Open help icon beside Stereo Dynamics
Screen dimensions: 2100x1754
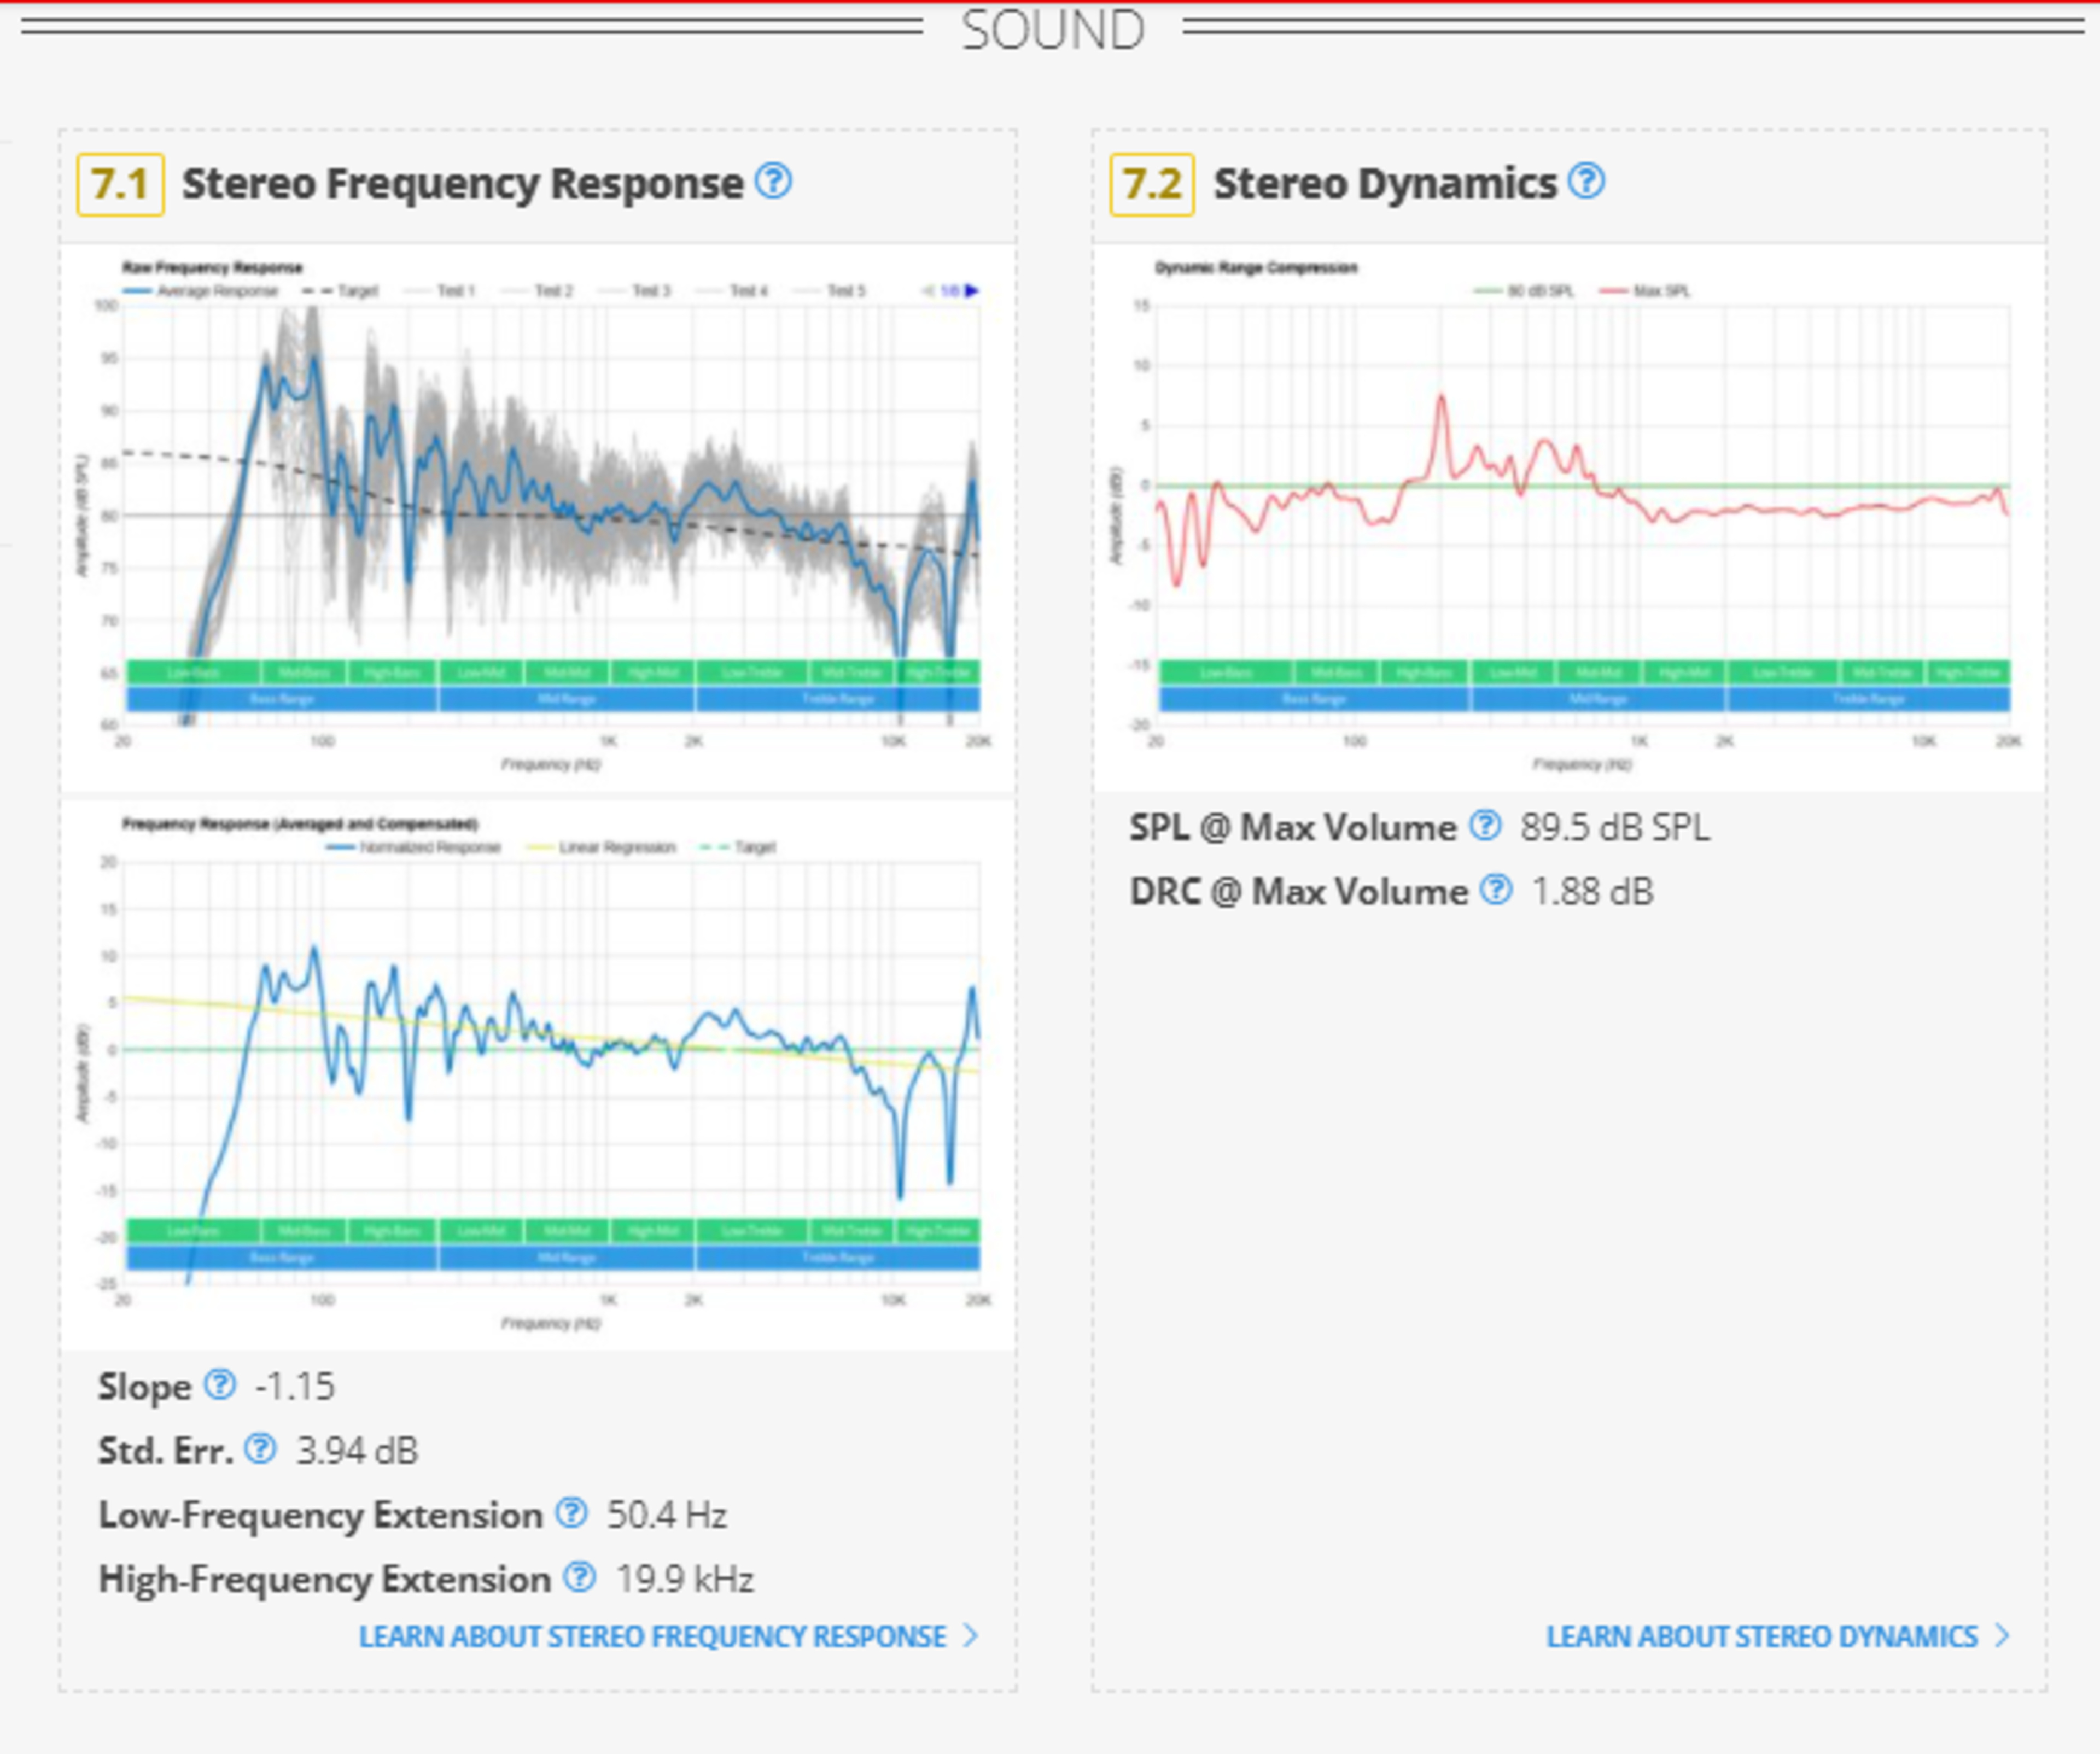coord(1587,182)
